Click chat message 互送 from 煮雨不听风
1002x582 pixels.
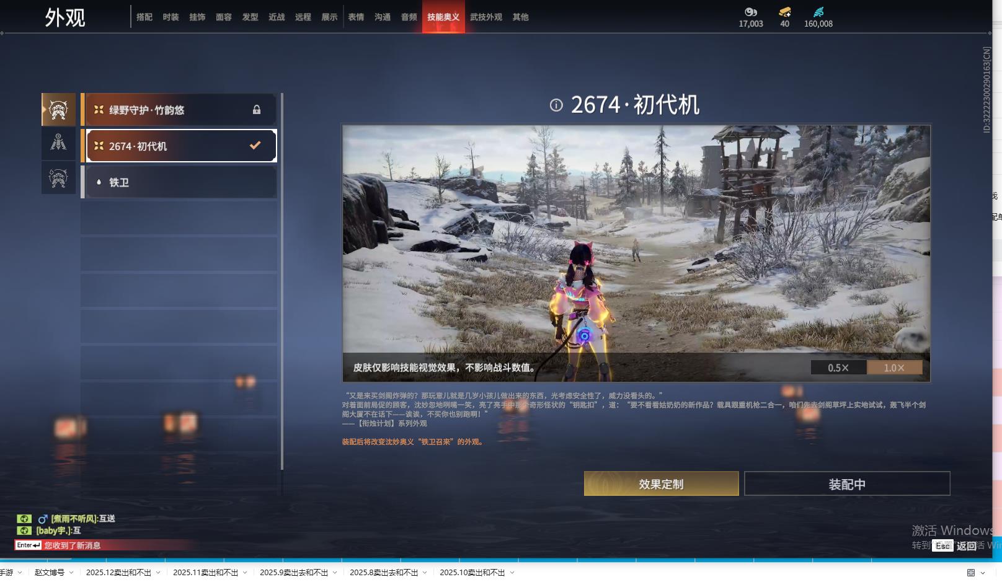coord(83,519)
